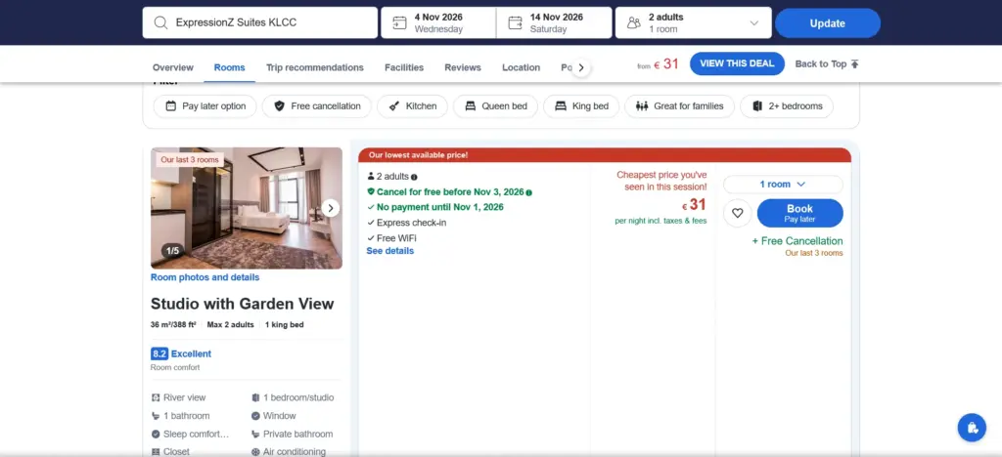Image resolution: width=1002 pixels, height=457 pixels.
Task: Click the guests people icon
Action: pos(634,22)
